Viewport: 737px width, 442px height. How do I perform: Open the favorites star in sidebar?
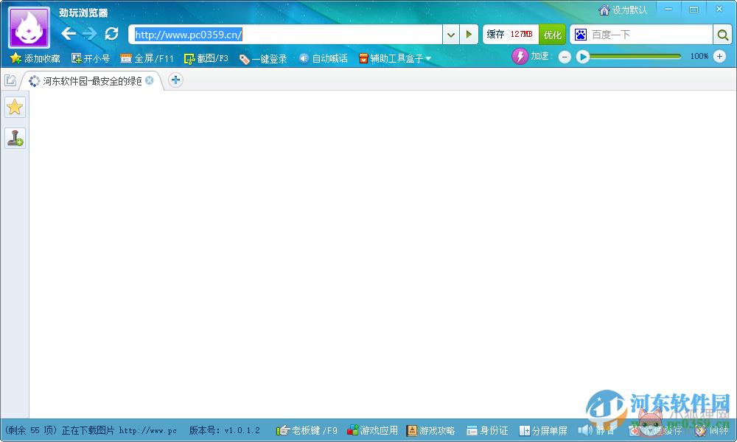[x=15, y=107]
